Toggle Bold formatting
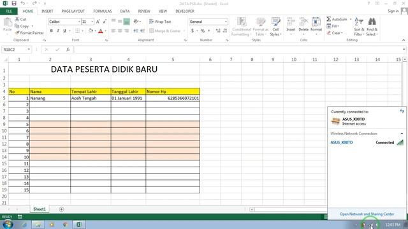Viewport: 408px width, 229px height. coord(51,31)
